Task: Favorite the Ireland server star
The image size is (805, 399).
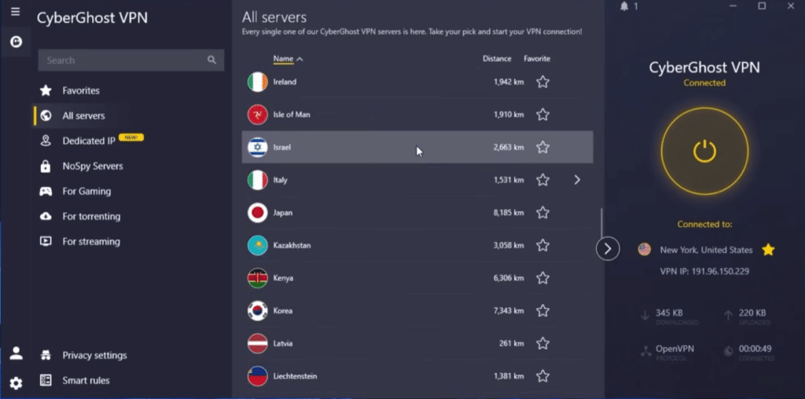Action: point(542,82)
